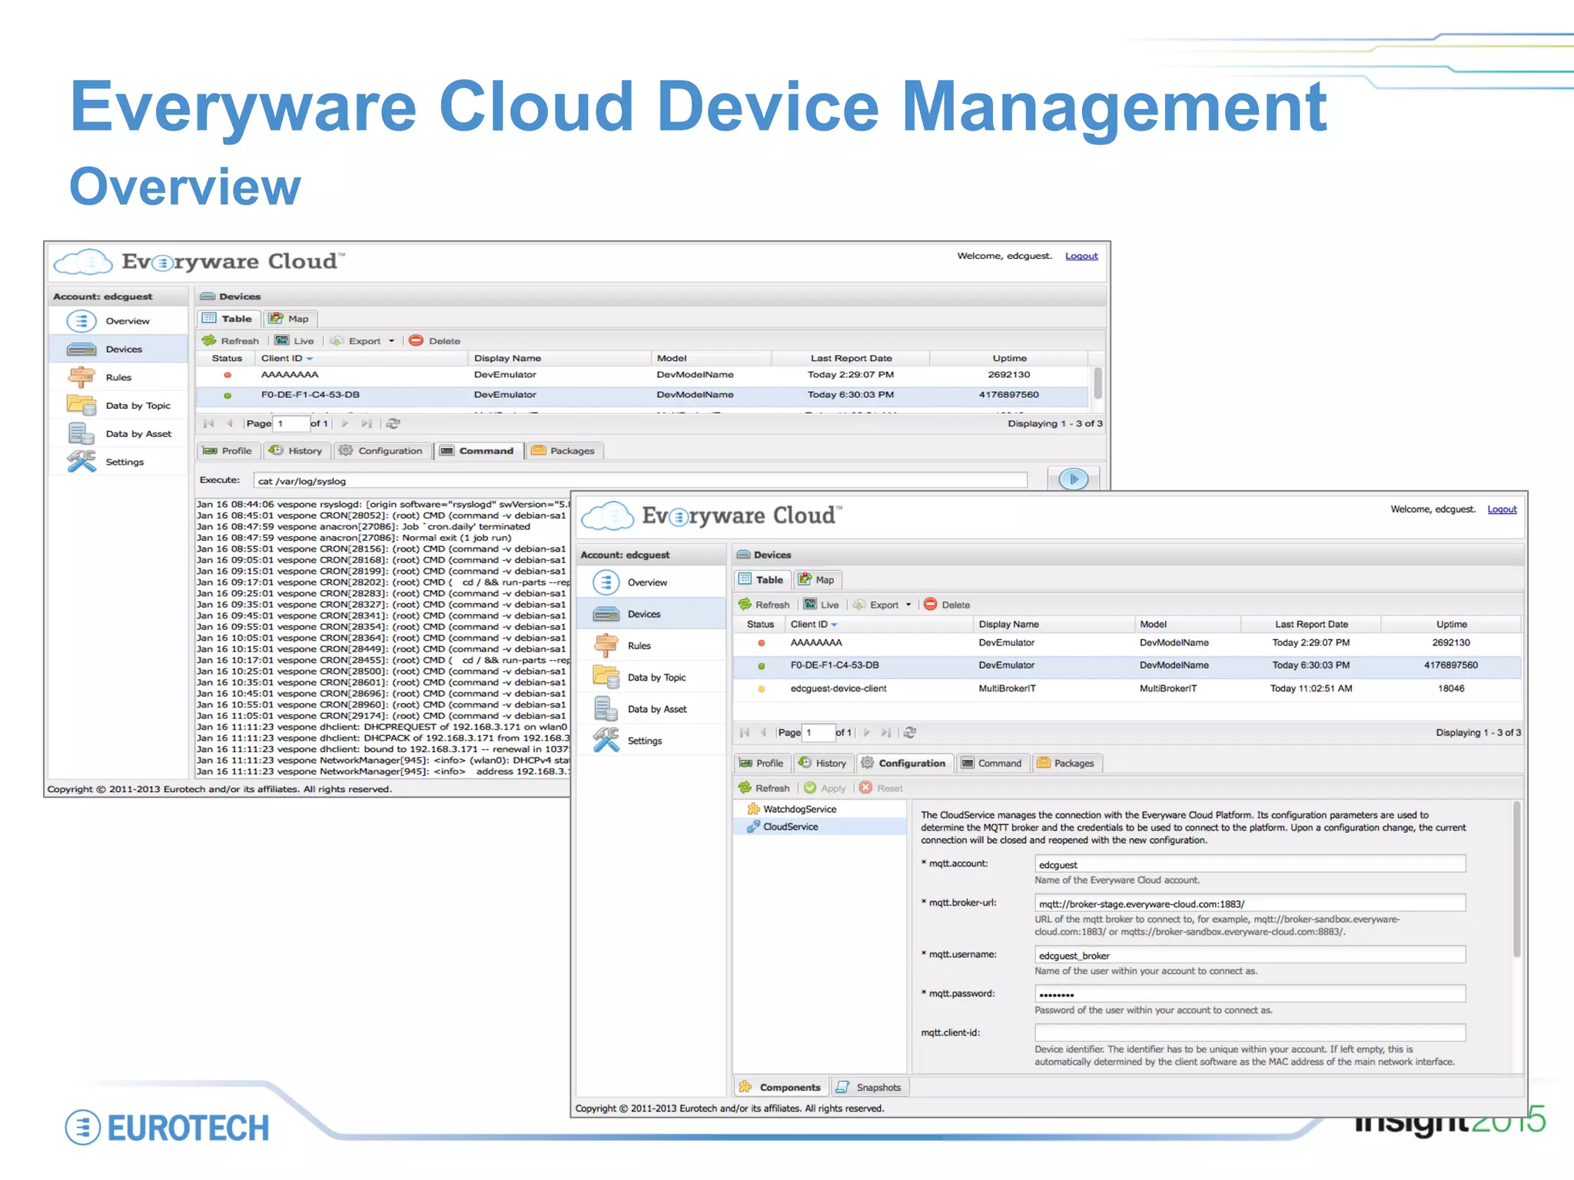Click Delete in back window devices toolbar

point(435,341)
